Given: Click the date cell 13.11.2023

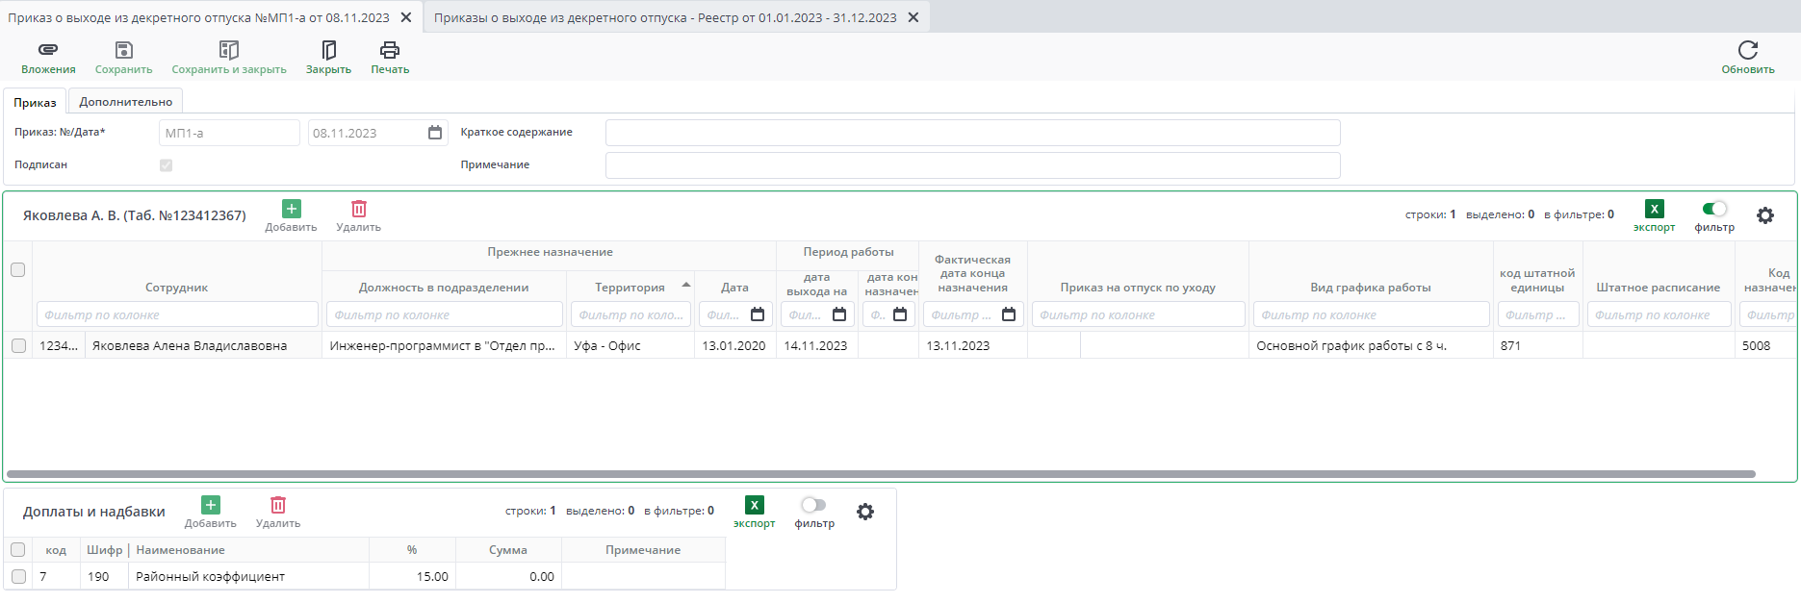Looking at the screenshot, I should [972, 345].
